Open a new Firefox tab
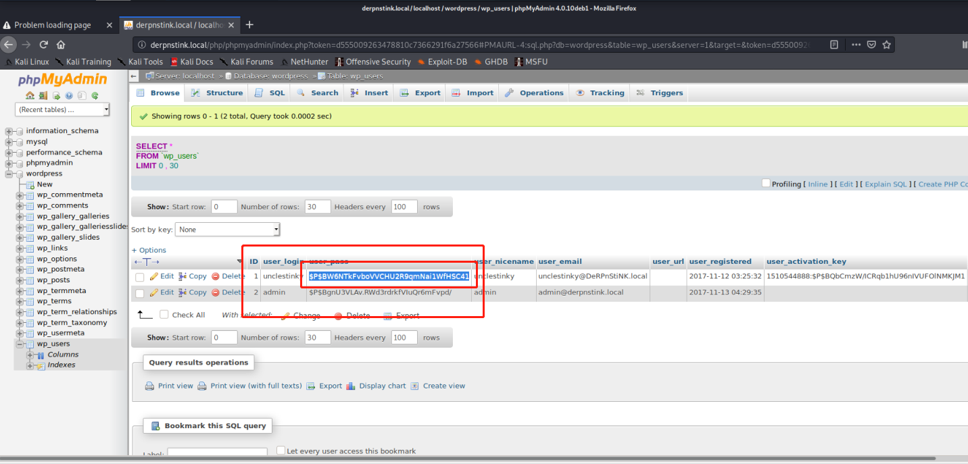968x464 pixels. [249, 25]
